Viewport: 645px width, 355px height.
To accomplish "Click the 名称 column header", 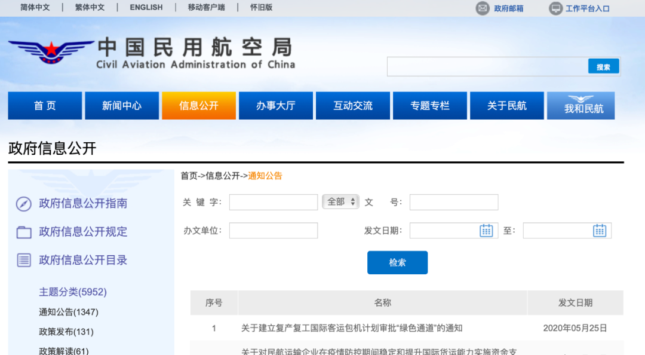I will point(383,302).
